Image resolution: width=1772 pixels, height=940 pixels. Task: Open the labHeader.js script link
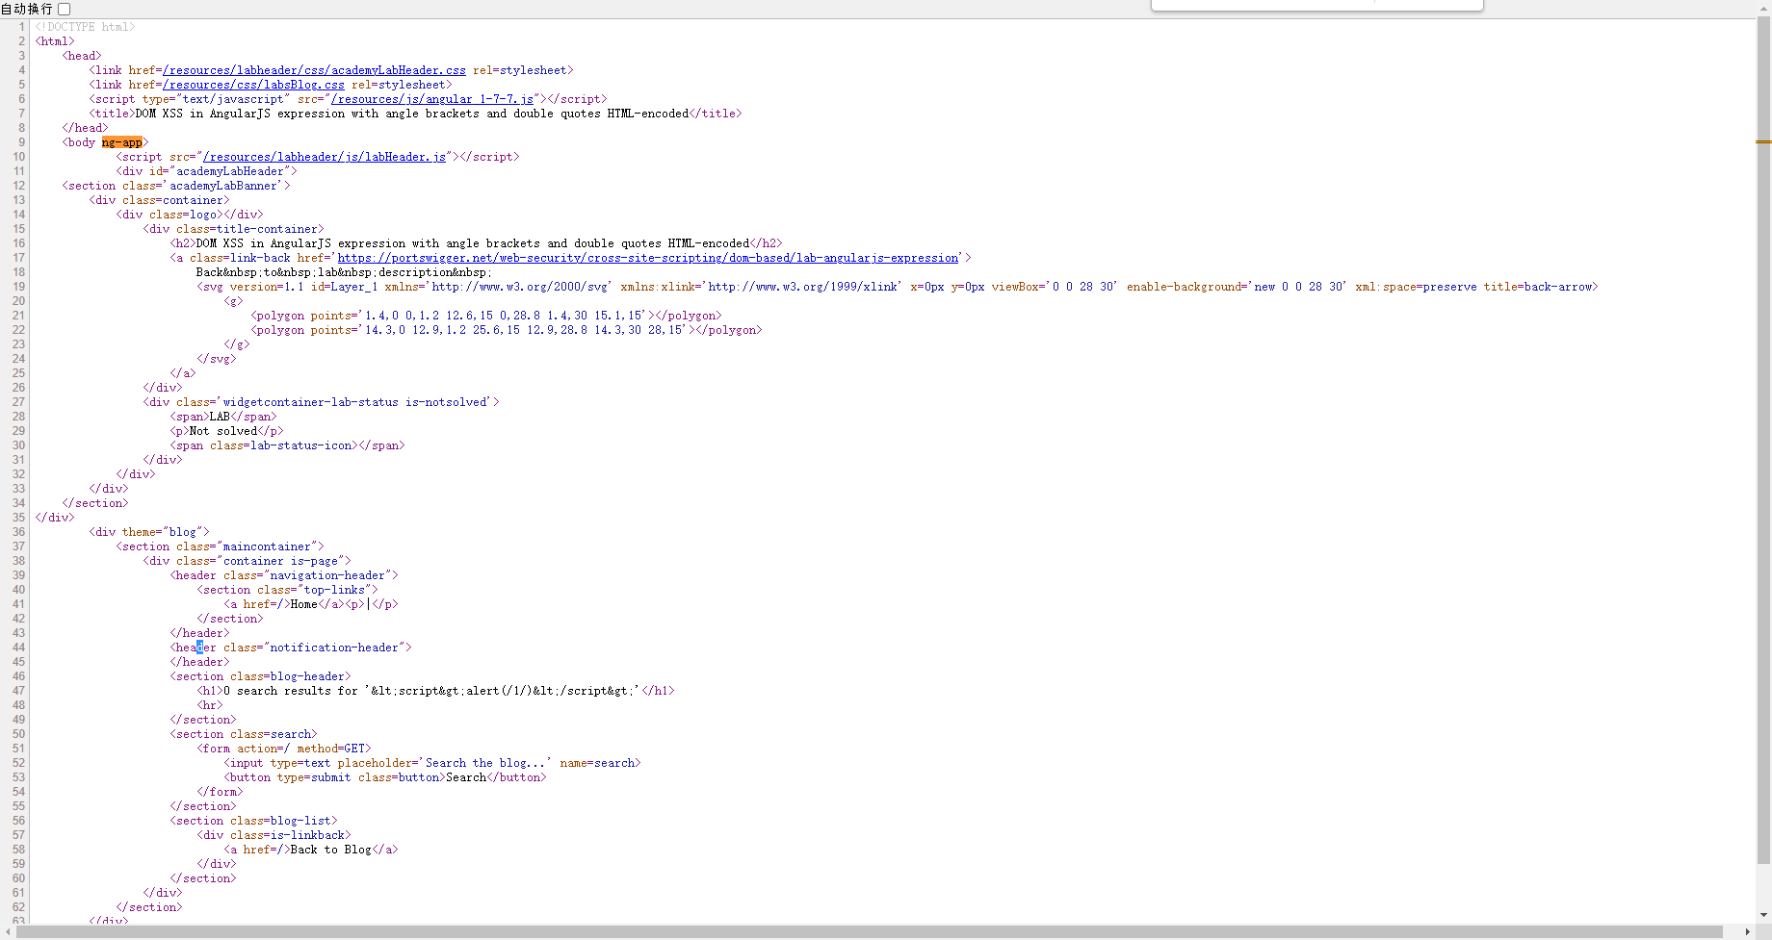pyautogui.click(x=325, y=156)
